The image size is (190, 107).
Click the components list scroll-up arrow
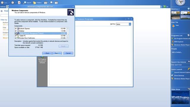pyautogui.click(x=68, y=28)
